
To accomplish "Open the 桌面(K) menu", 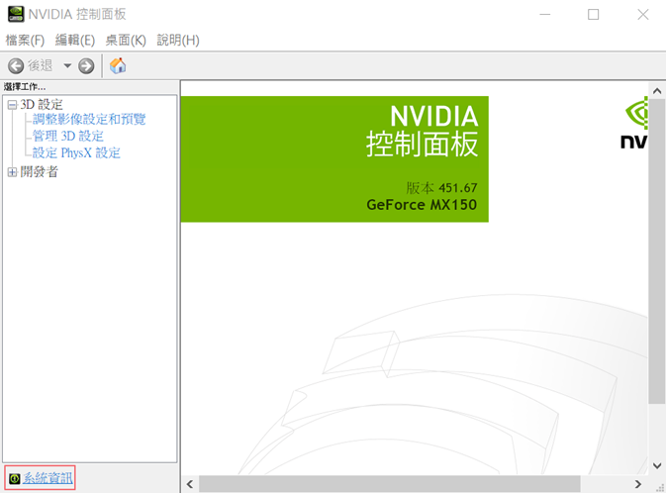I will [x=126, y=40].
